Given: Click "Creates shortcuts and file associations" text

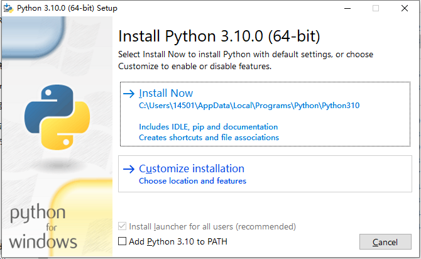Looking at the screenshot, I should pos(209,137).
